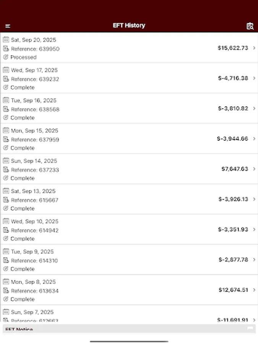Tap the document icon beside Reference 612663
This screenshot has height=344, width=258.
(x=5, y=321)
